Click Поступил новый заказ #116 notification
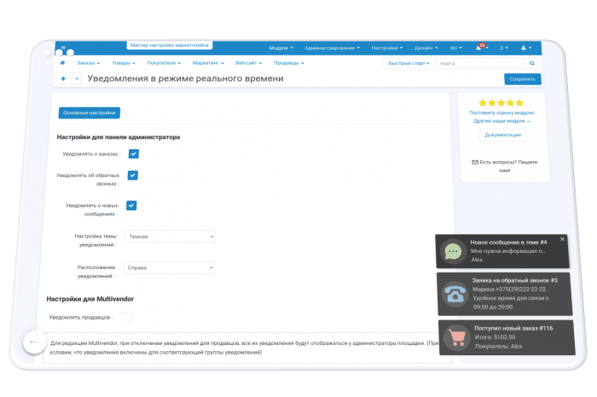Viewport: 597px width, 397px height. 507,337
